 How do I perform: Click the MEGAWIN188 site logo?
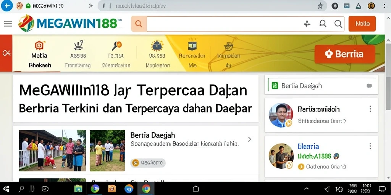coord(70,24)
